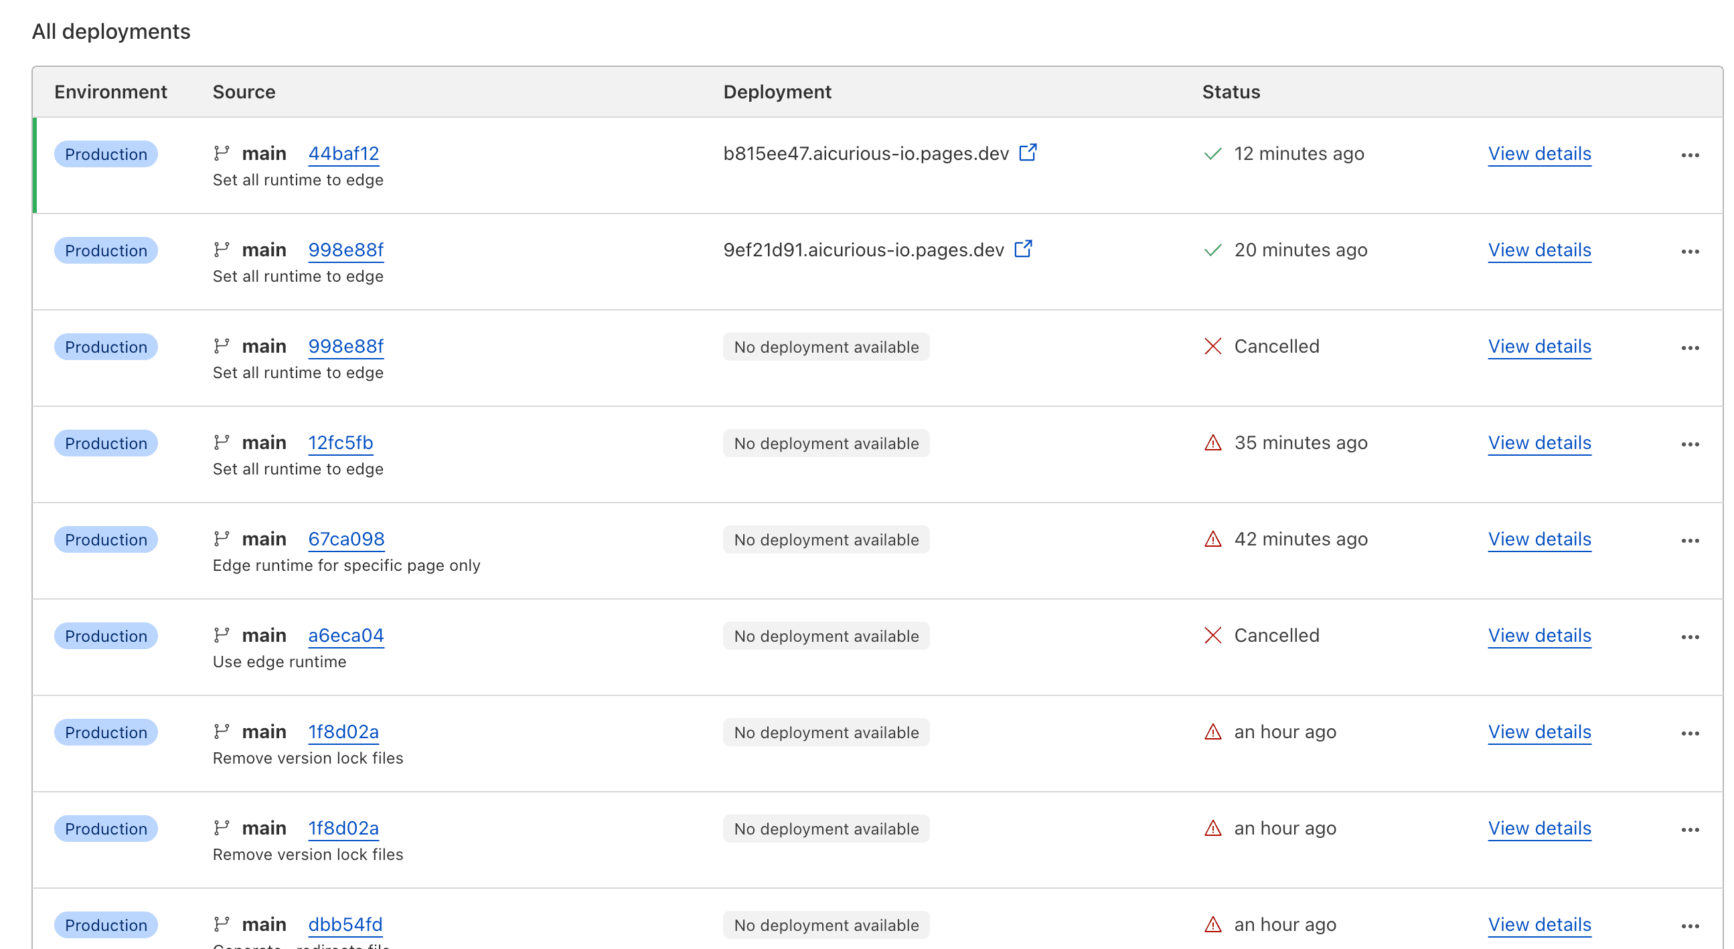Click the warning triangle on the dbb54fd row
The image size is (1734, 949).
click(1213, 924)
